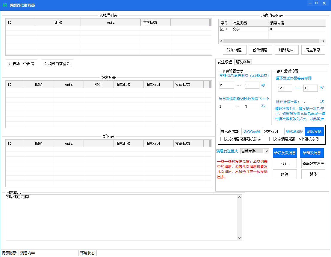331x257 pixels.
Task: Click multi-message interval maximum field
Action: point(252,85)
